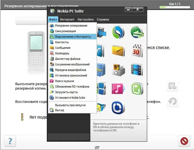Open the Настройки menu

point(85,19)
